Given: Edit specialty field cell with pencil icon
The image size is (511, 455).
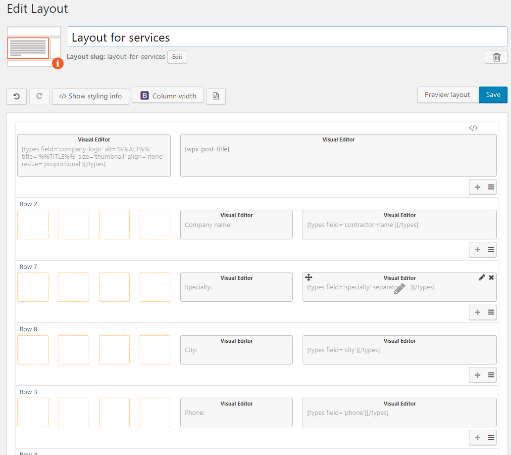Looking at the screenshot, I should coord(482,277).
